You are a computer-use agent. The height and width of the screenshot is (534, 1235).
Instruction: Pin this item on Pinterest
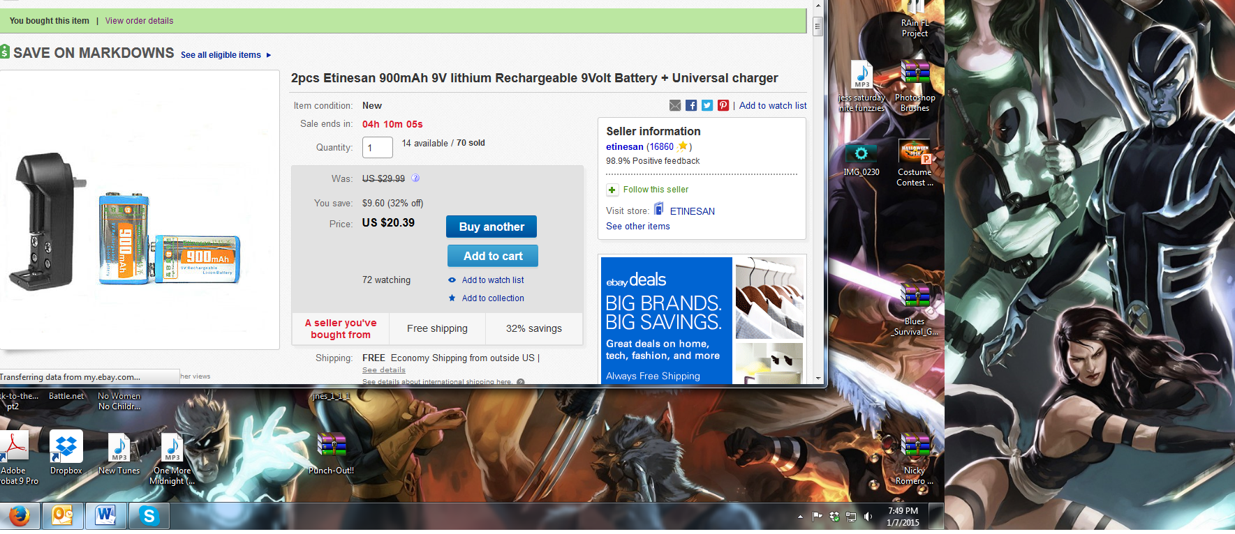723,105
